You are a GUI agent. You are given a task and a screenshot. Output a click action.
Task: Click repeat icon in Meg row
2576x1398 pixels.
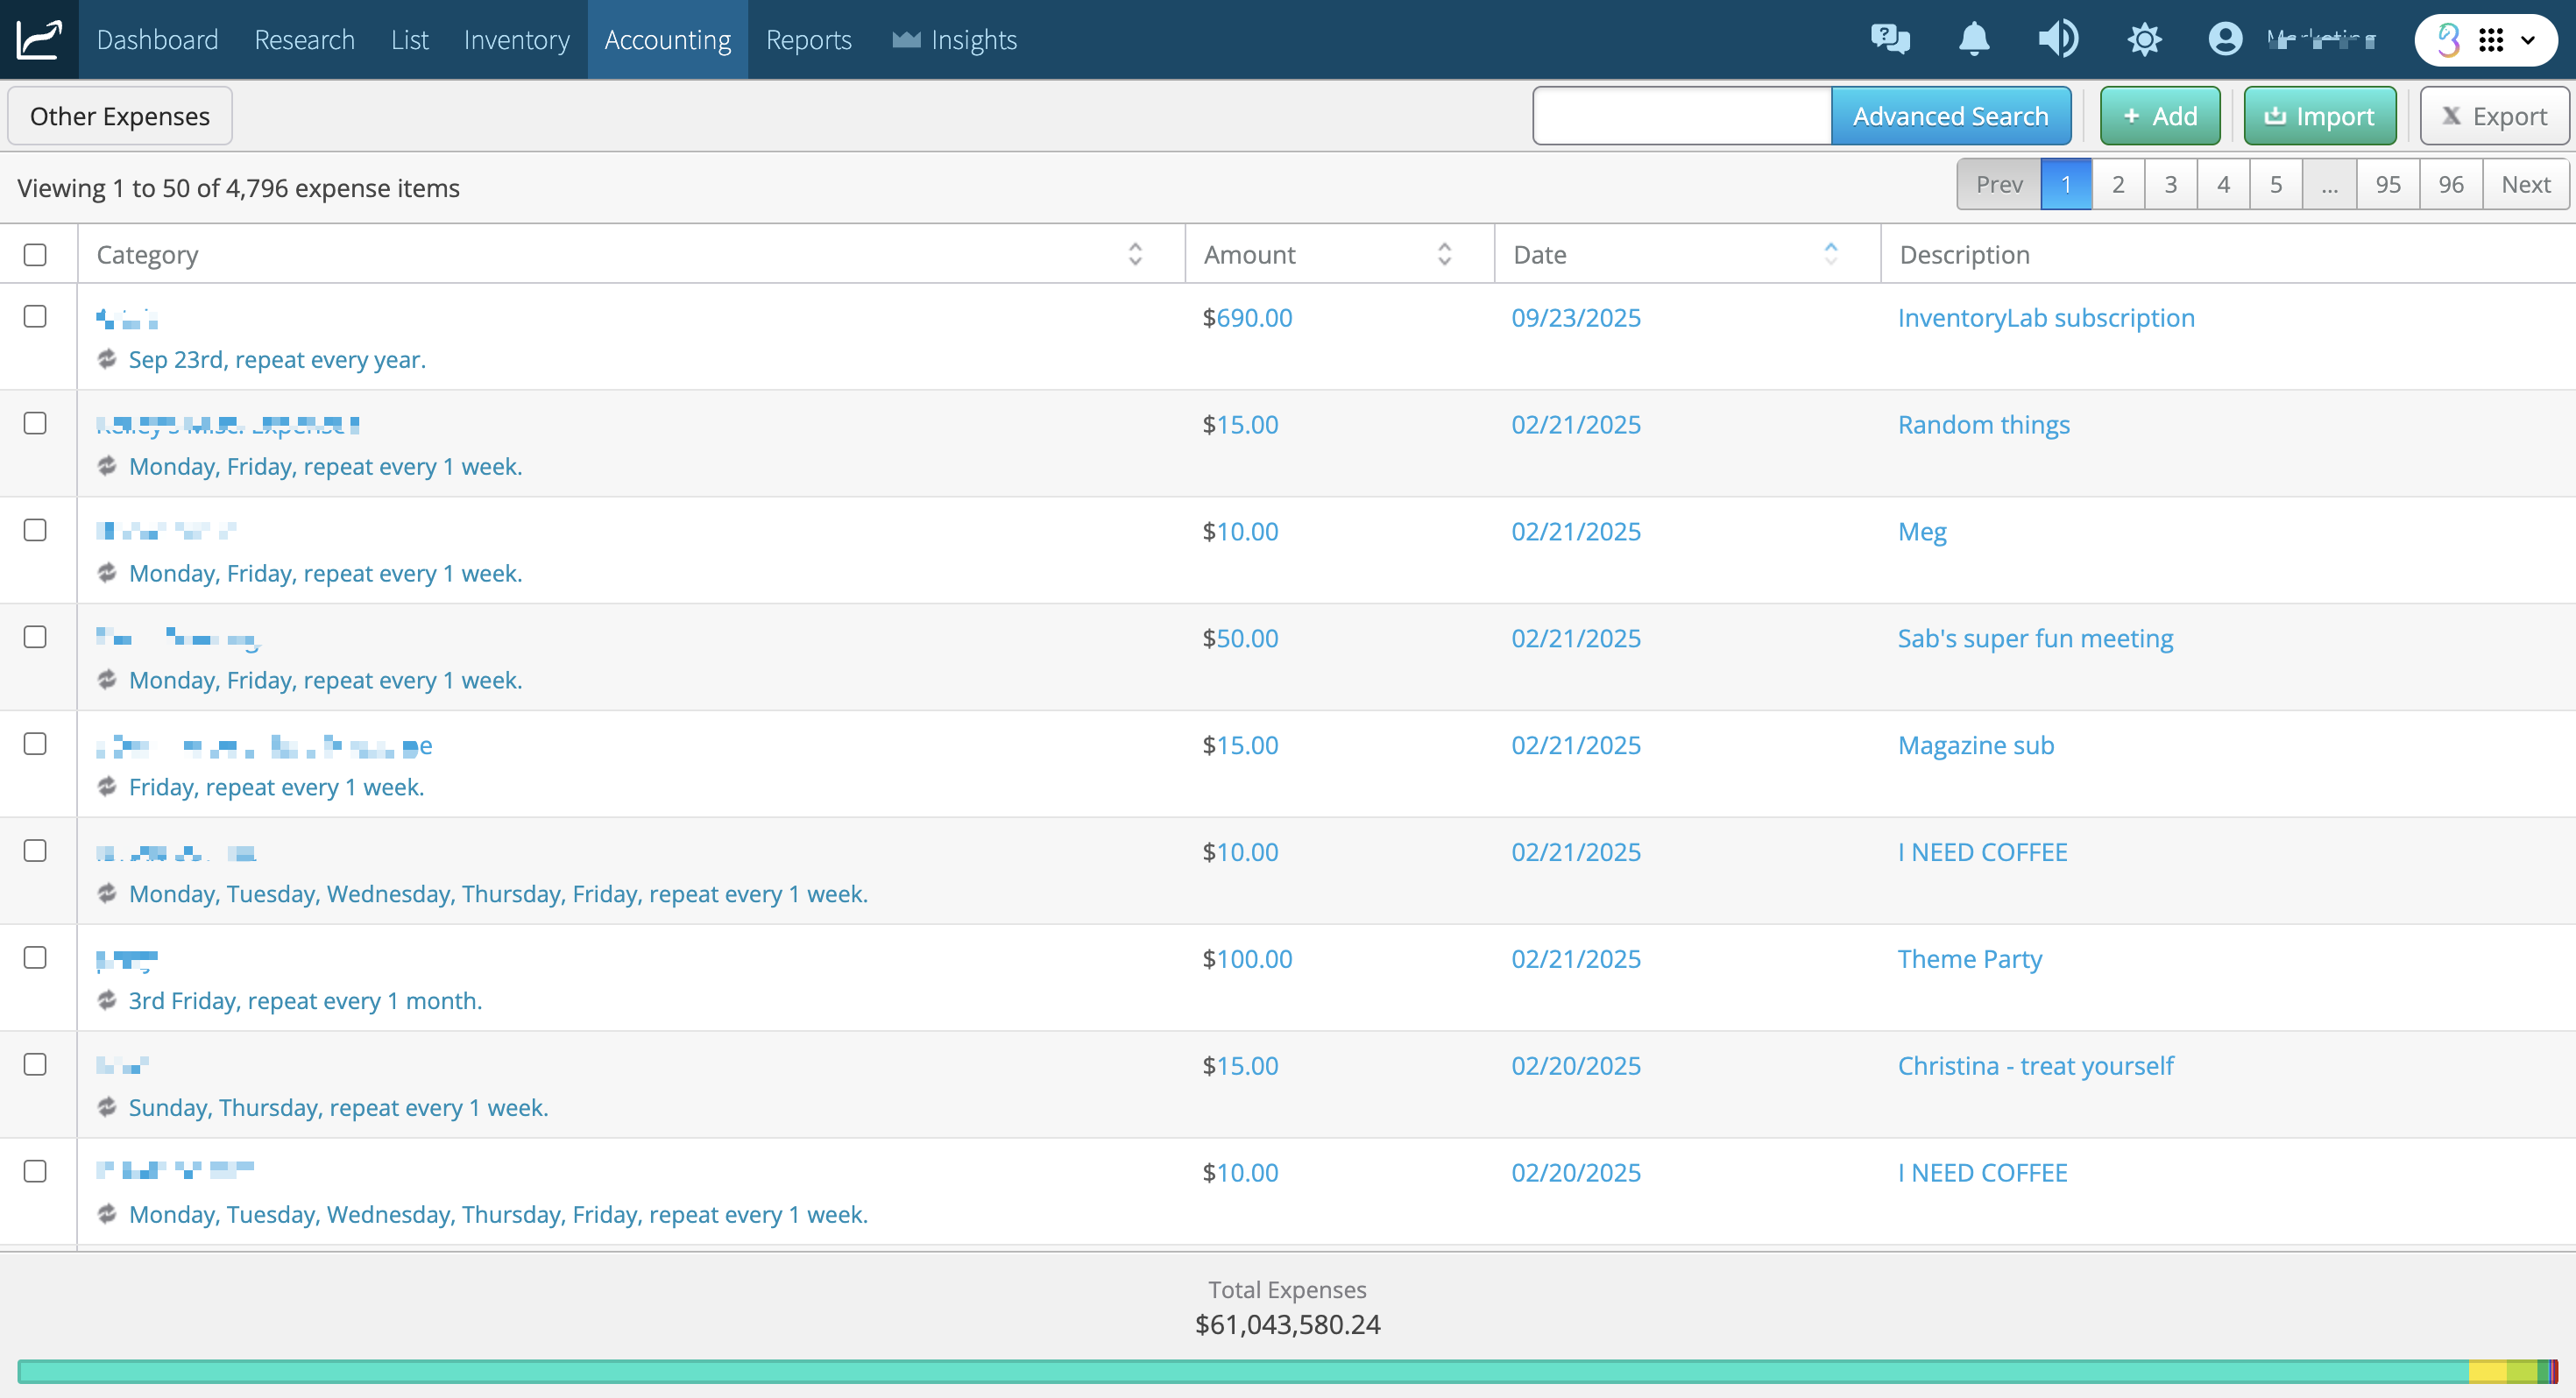107,573
